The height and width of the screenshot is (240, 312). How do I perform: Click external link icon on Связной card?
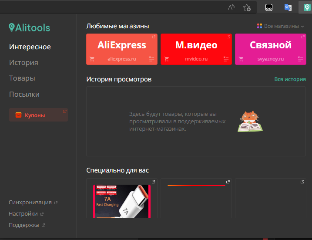(303, 37)
